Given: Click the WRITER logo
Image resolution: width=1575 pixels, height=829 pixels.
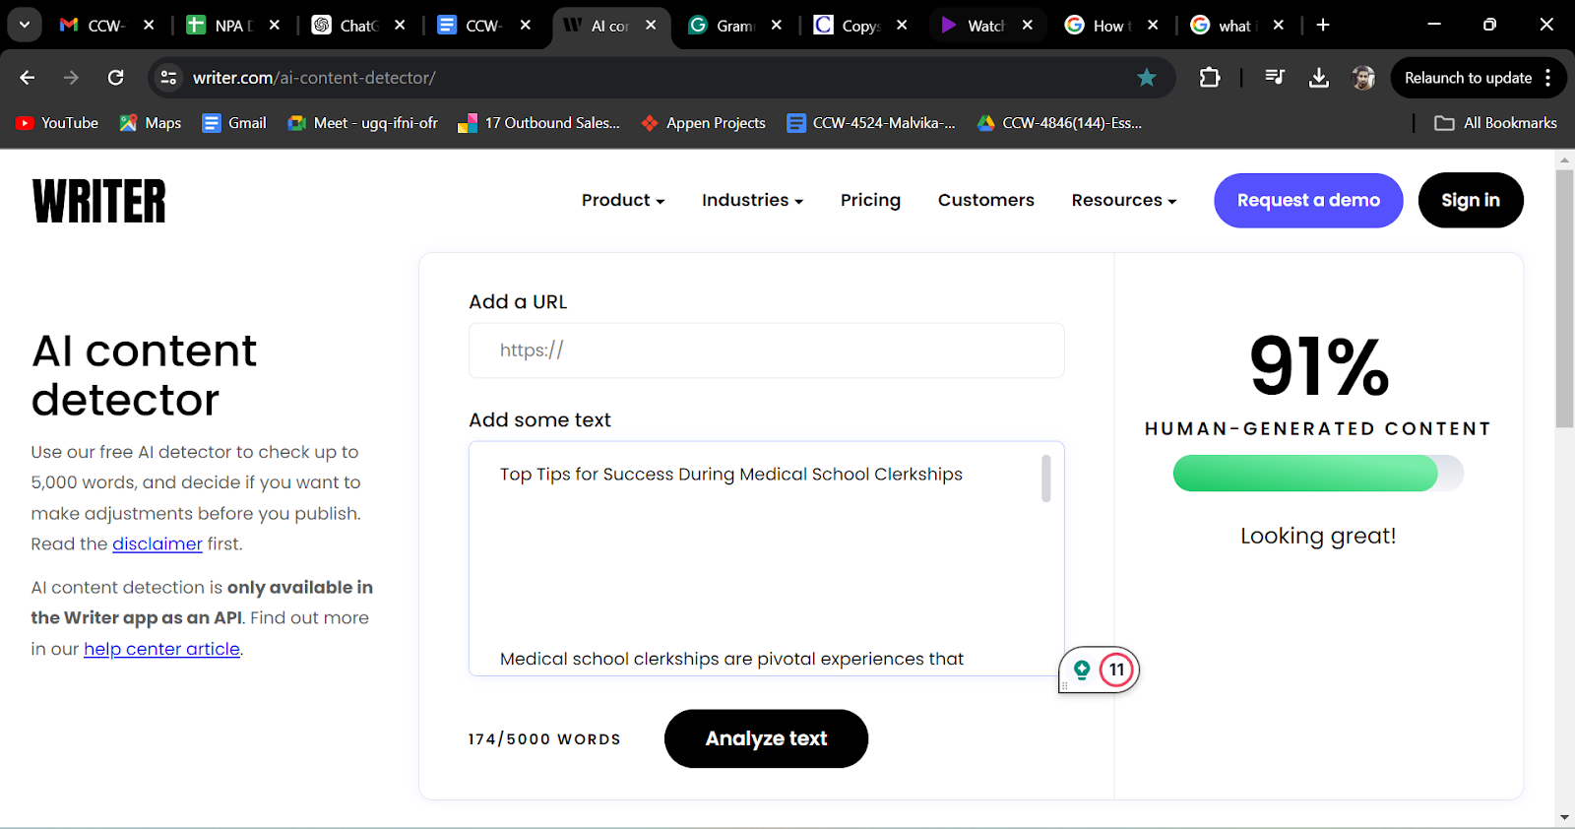Looking at the screenshot, I should click(x=99, y=201).
